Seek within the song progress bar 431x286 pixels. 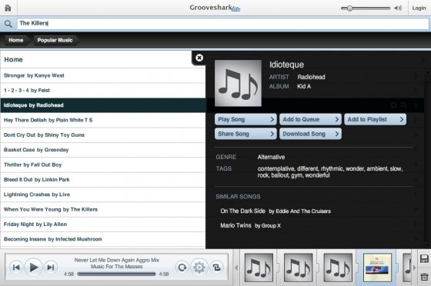pyautogui.click(x=116, y=274)
